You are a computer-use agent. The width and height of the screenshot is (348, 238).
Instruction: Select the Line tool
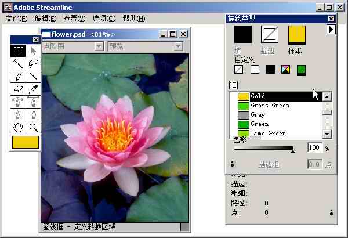pos(34,77)
